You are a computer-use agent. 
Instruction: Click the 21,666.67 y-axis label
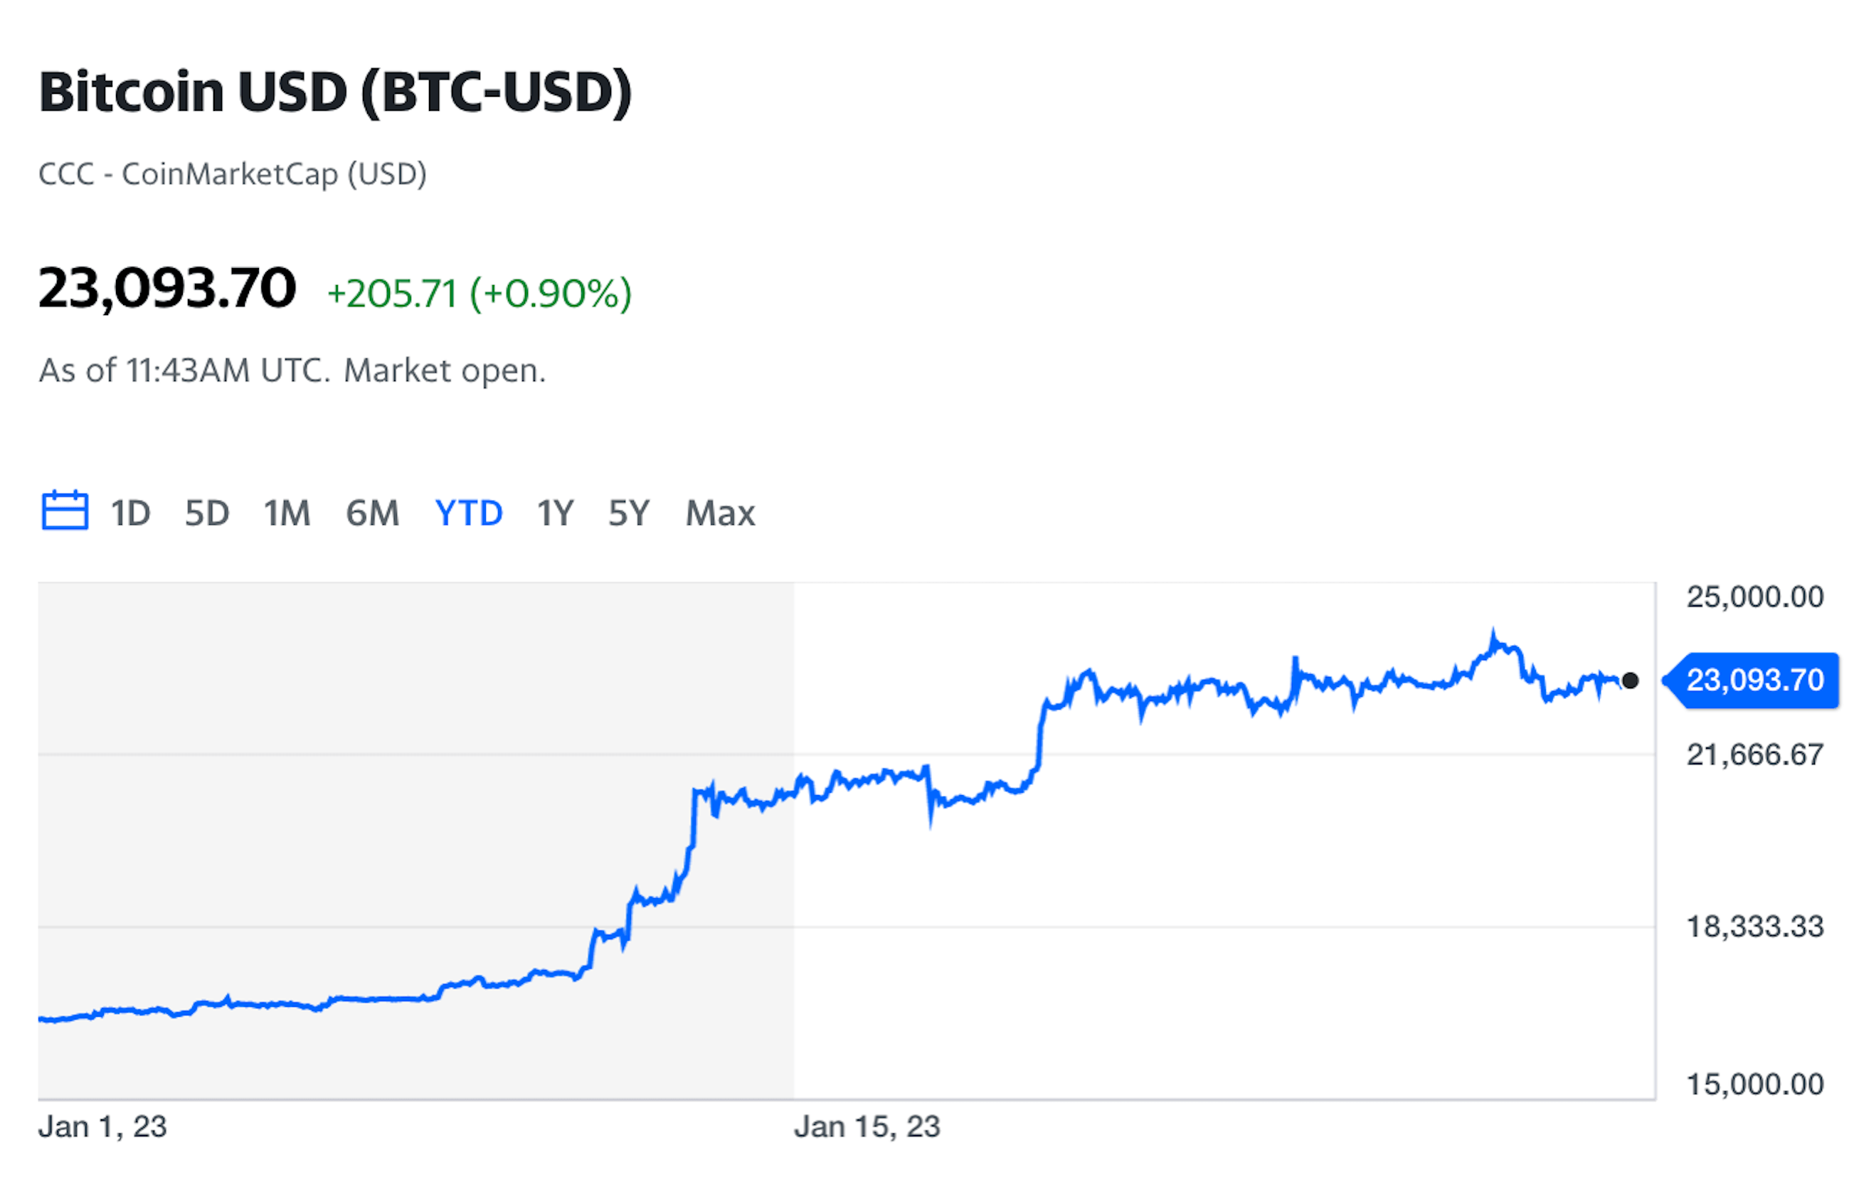(x=1755, y=755)
